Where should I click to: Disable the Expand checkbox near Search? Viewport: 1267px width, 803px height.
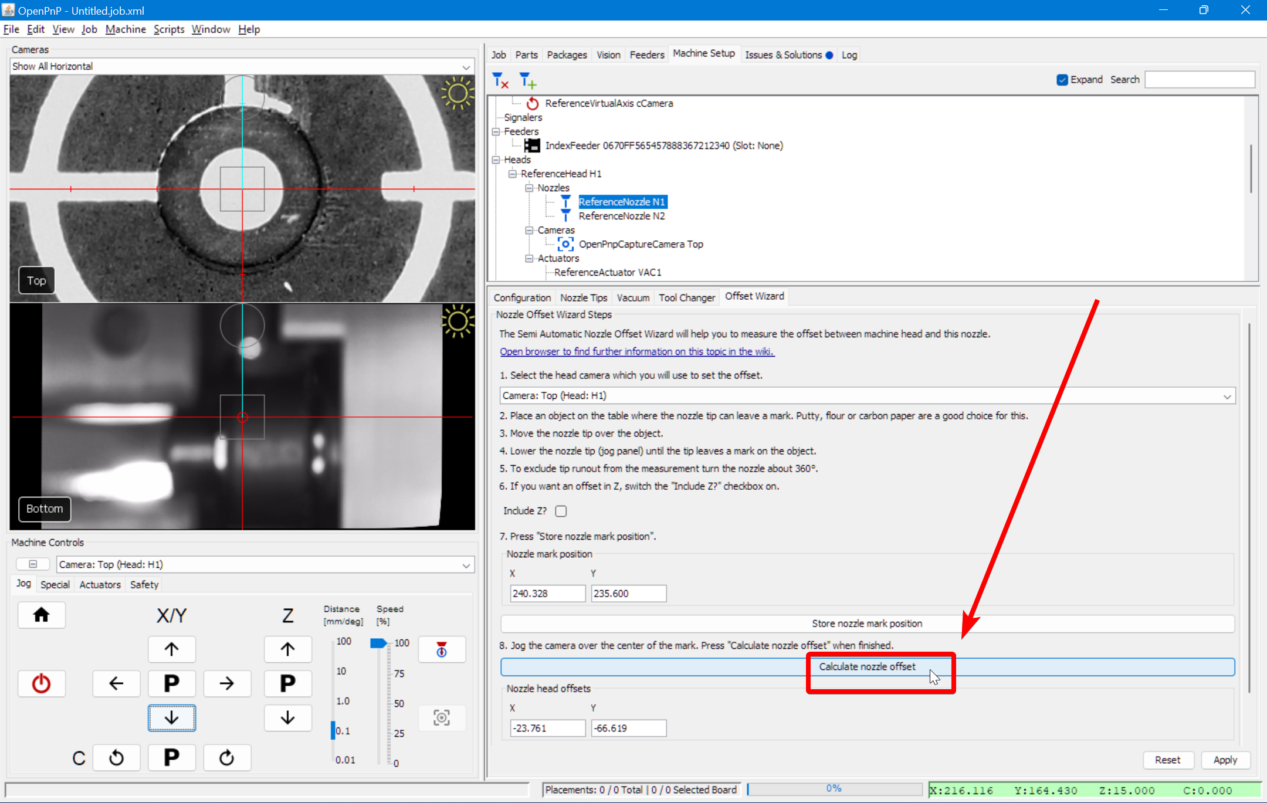(x=1062, y=79)
